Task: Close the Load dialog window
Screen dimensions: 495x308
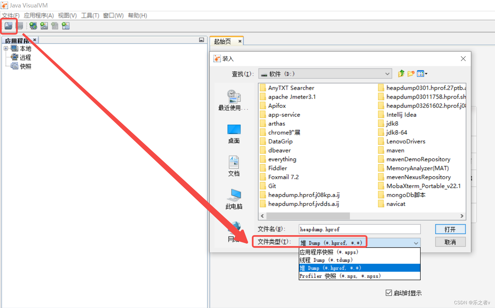Action: click(x=463, y=59)
